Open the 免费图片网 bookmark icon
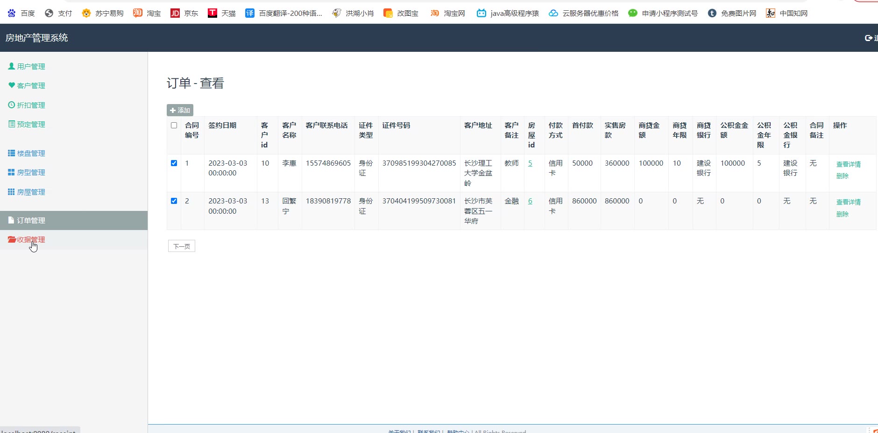This screenshot has height=433, width=878. [712, 13]
